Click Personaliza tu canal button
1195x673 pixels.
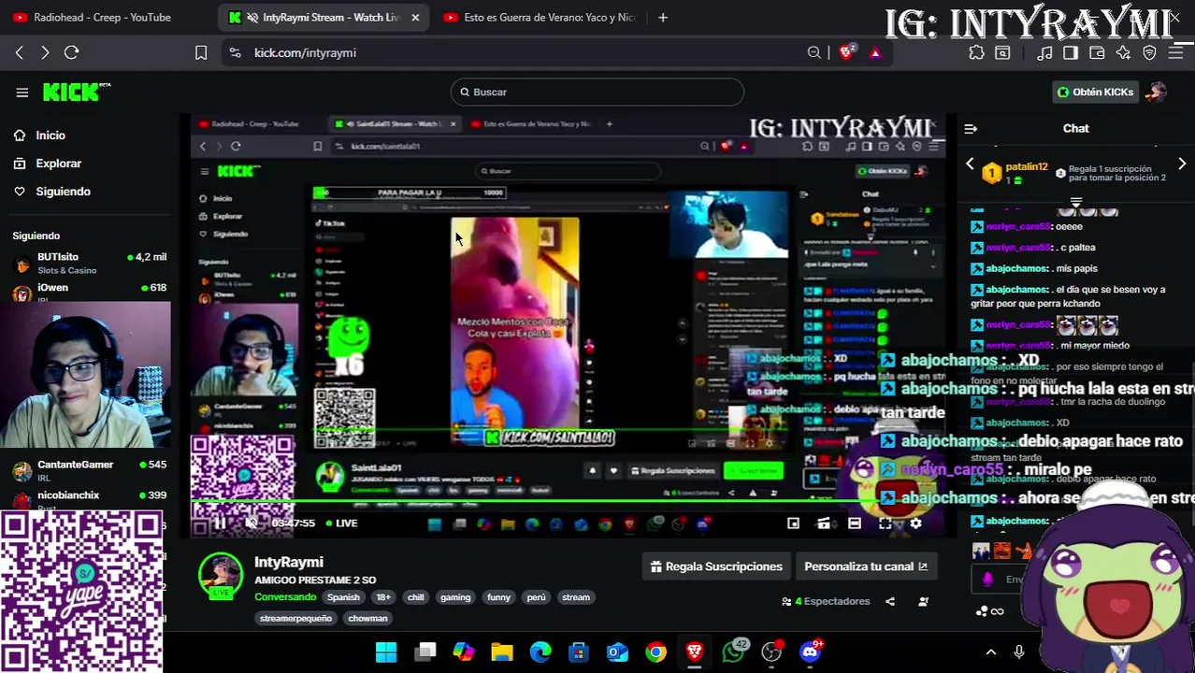[x=866, y=566]
